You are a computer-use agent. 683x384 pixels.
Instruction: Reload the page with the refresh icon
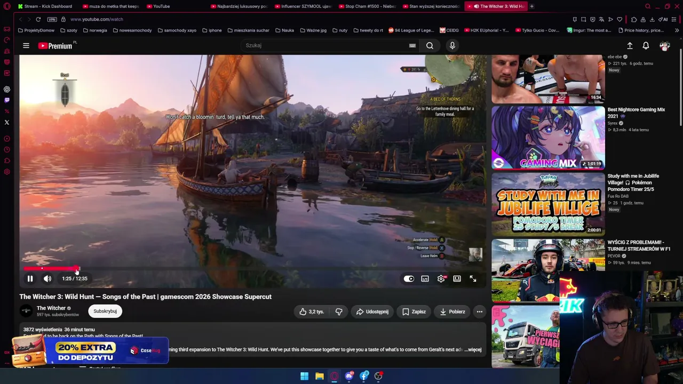pos(38,19)
